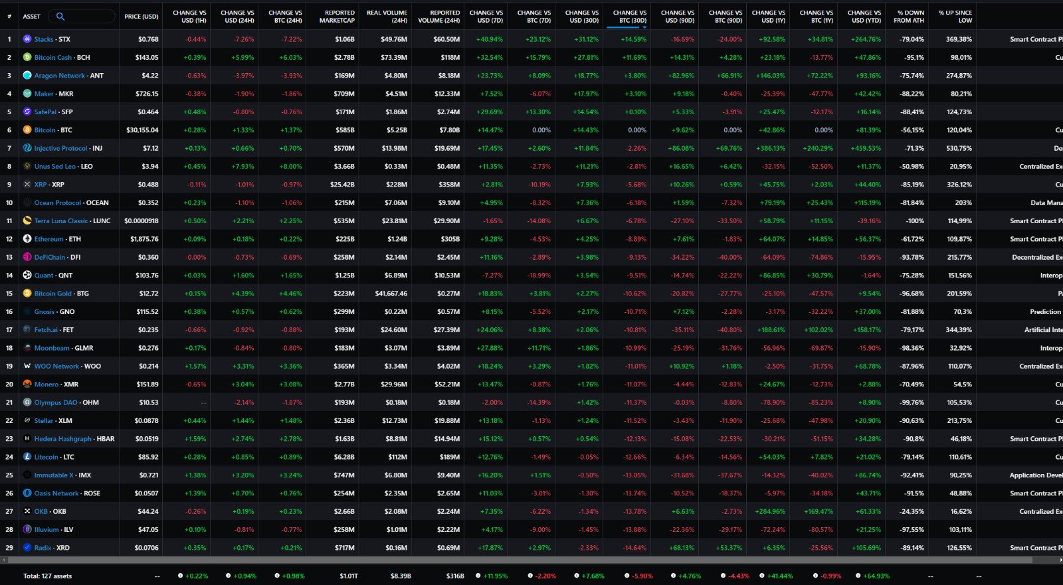This screenshot has width=1063, height=585.
Task: Sort by Price (USD) column header
Action: (x=142, y=17)
